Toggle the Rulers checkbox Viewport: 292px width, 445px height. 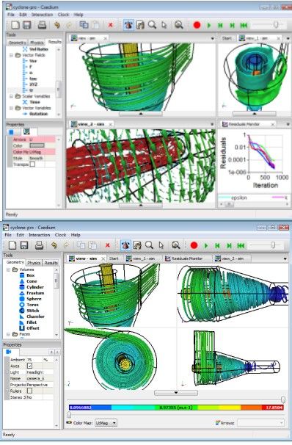pos(29,391)
